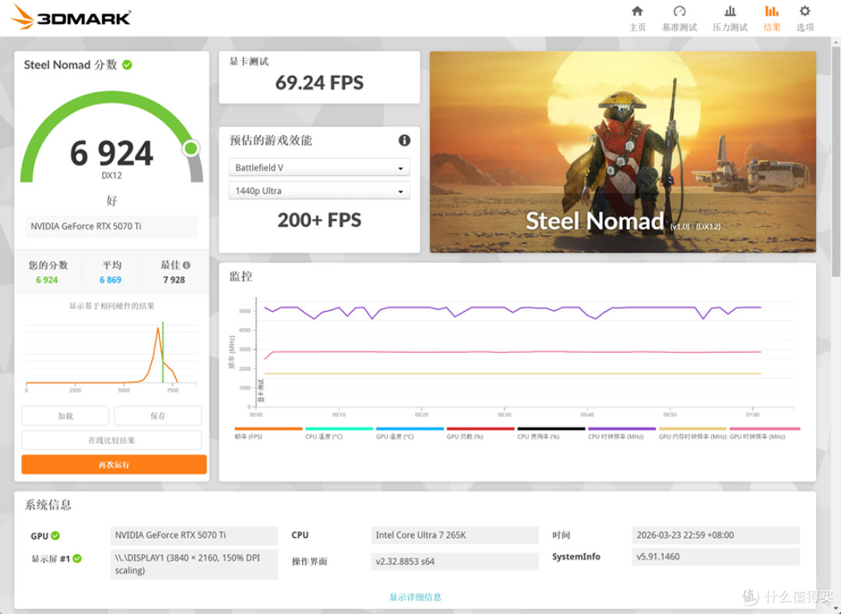Click the average score 6 869
The height and width of the screenshot is (614, 841).
pyautogui.click(x=111, y=280)
